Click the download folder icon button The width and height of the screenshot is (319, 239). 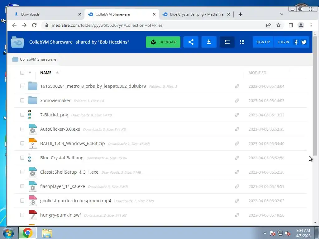[209, 42]
